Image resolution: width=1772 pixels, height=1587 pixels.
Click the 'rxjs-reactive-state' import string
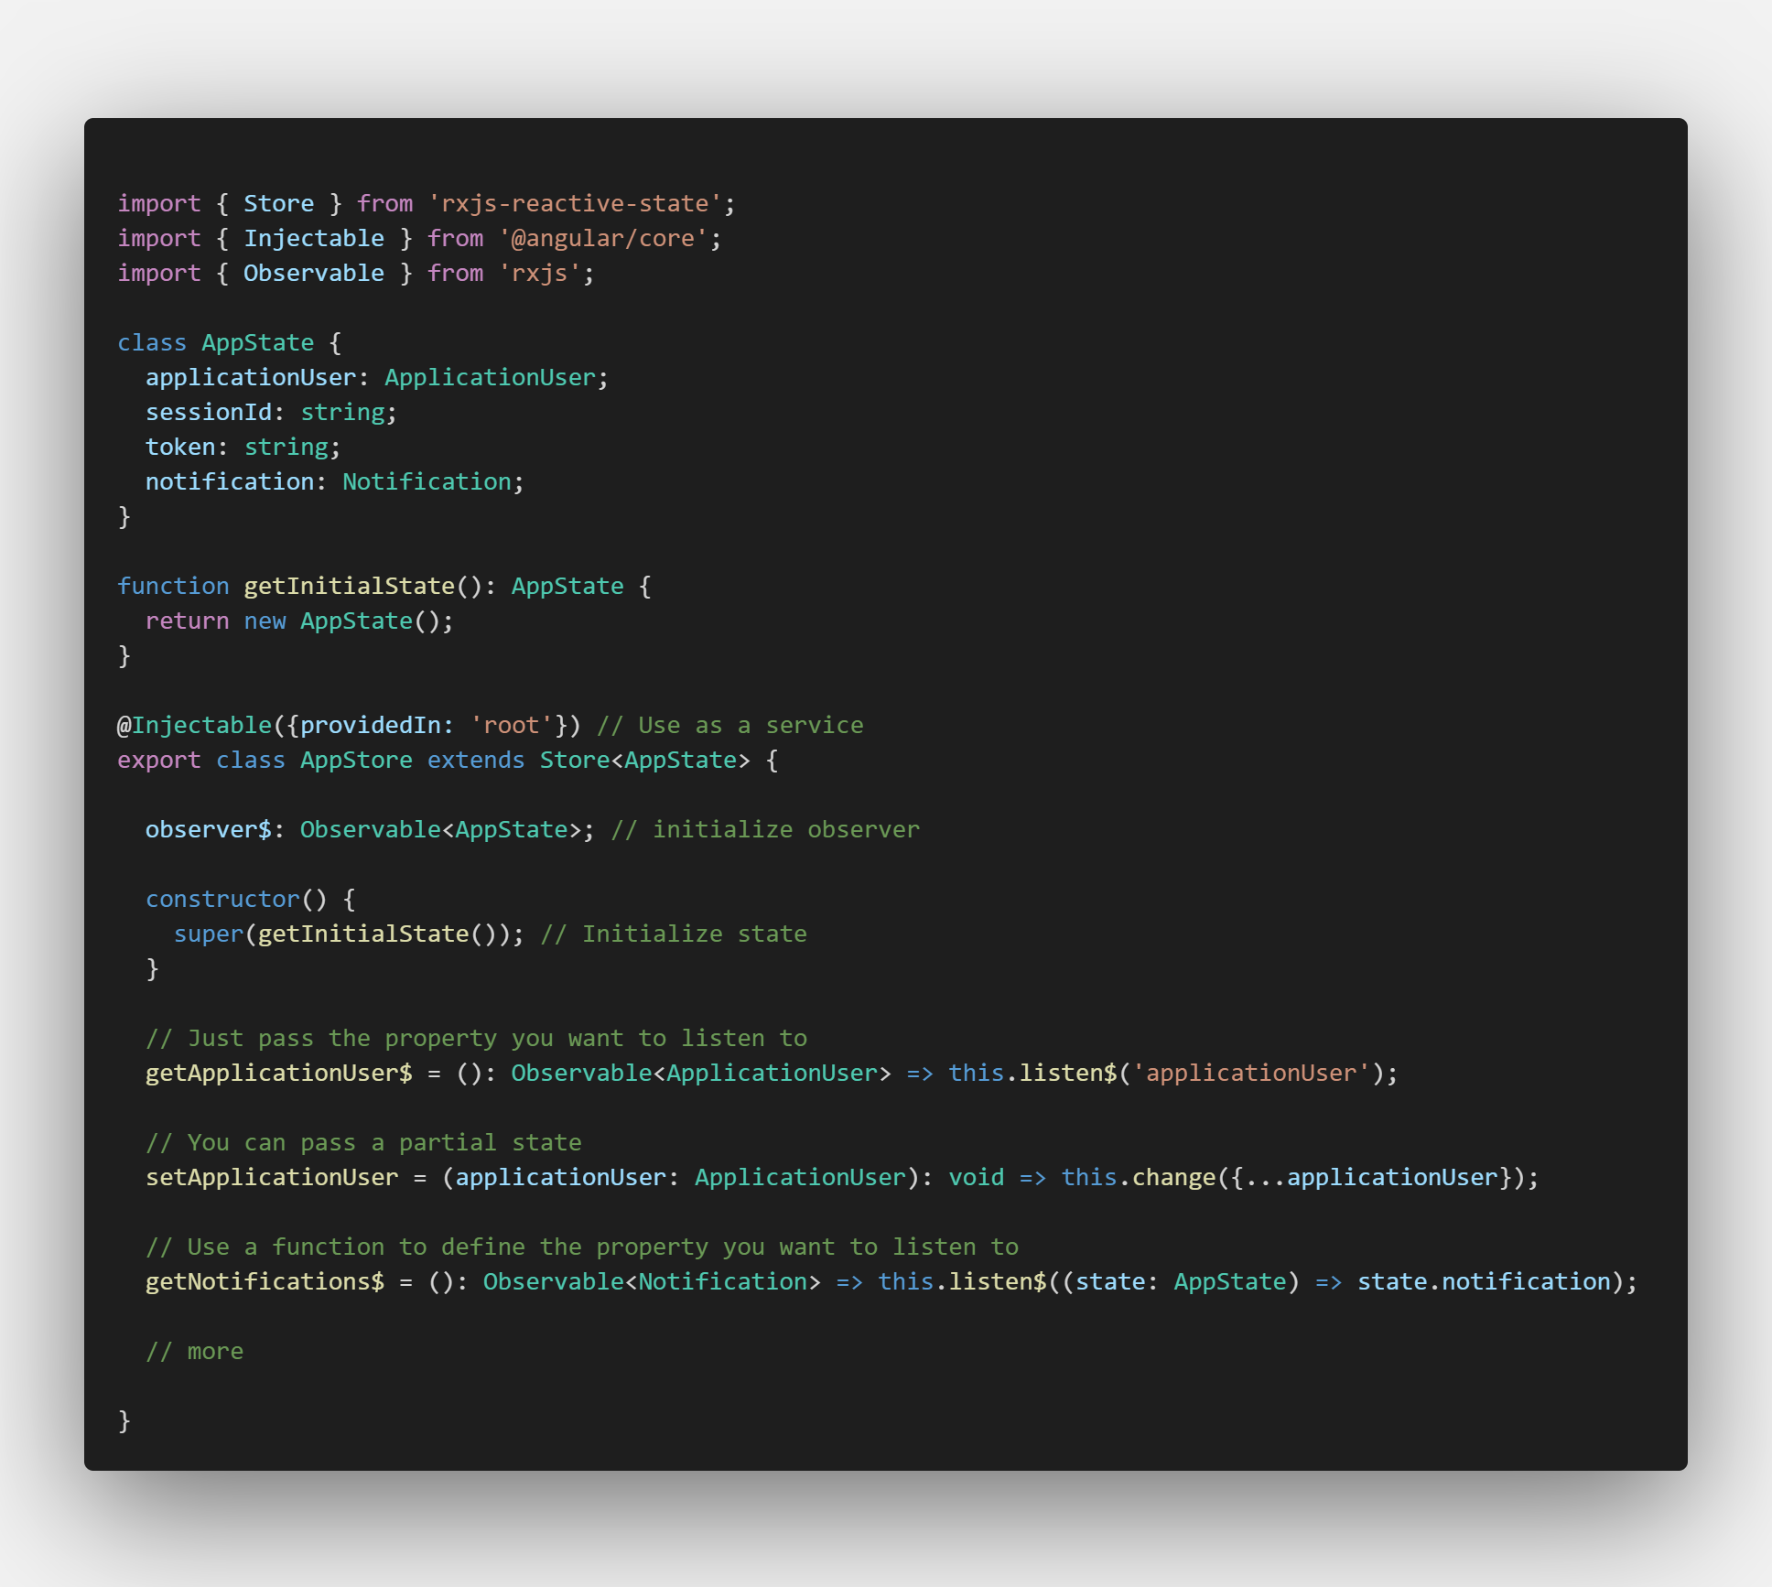[576, 203]
